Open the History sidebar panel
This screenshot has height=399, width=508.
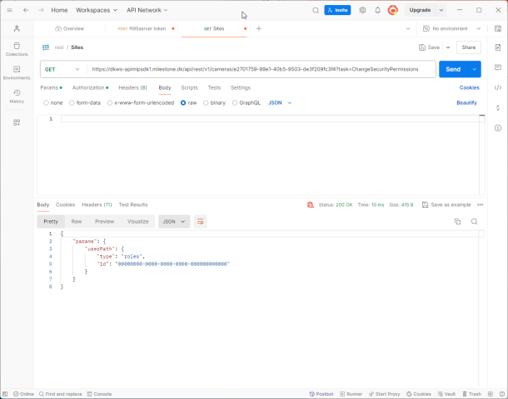click(17, 96)
